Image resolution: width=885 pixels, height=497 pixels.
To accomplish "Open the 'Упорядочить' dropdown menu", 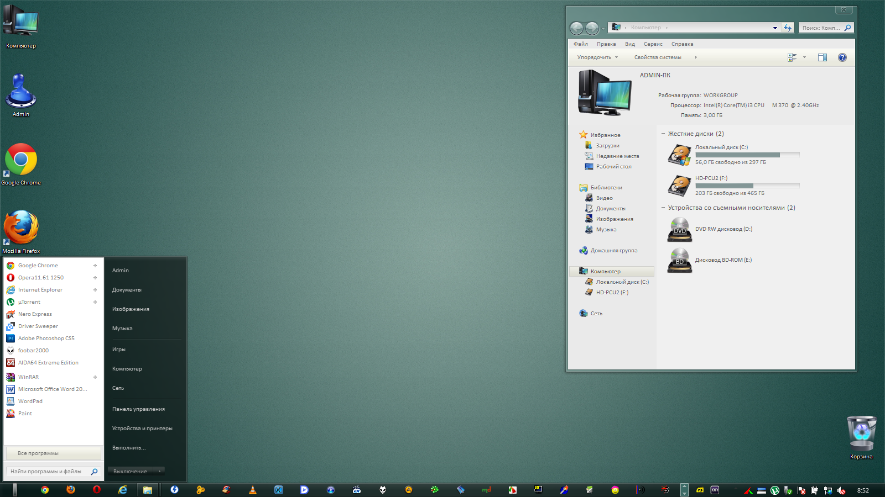I will (597, 57).
